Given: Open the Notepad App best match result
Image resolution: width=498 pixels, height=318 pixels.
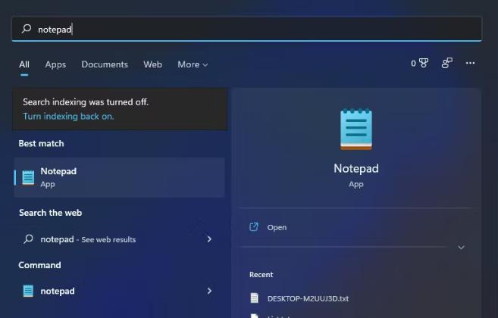Looking at the screenshot, I should (120, 177).
